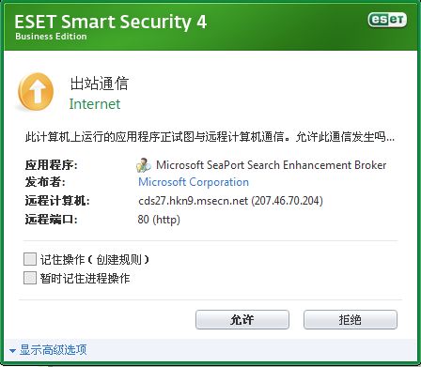Click the ESET logo badge

click(387, 20)
